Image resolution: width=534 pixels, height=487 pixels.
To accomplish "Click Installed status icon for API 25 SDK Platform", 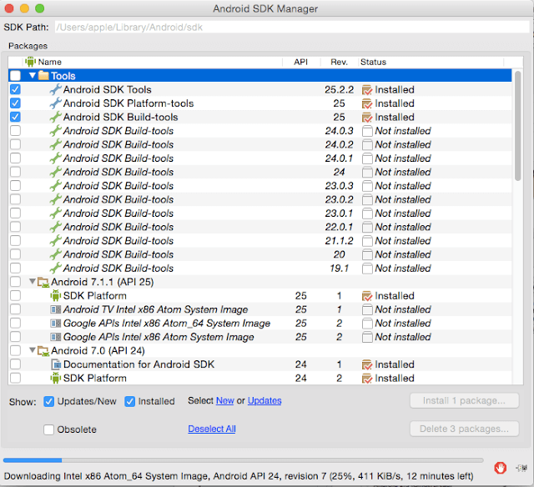I will click(x=367, y=296).
